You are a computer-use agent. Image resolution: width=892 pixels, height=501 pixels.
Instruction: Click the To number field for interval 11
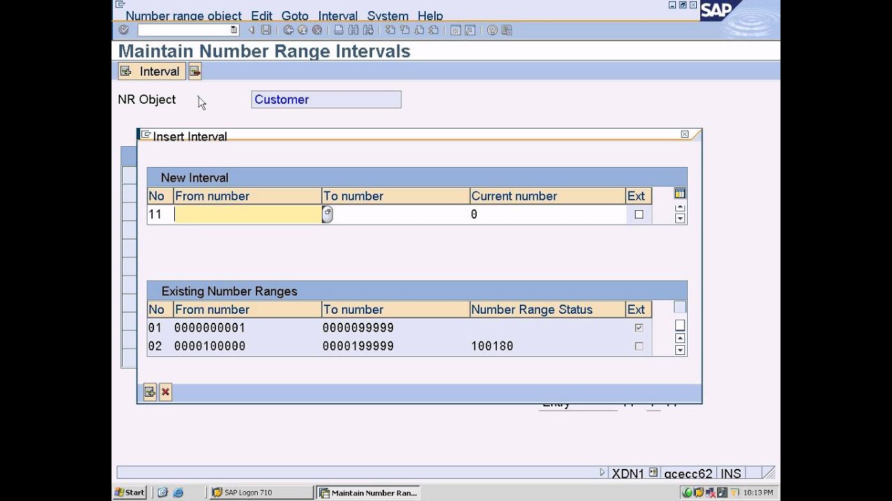(x=396, y=214)
